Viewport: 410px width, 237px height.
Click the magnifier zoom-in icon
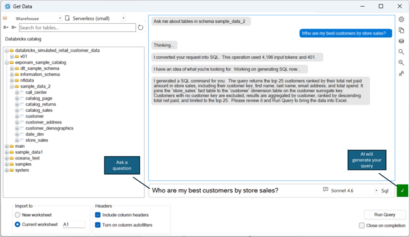tap(401, 52)
